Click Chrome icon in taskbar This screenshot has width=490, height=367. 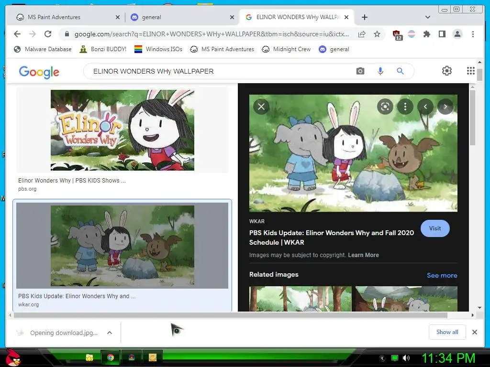point(111,357)
